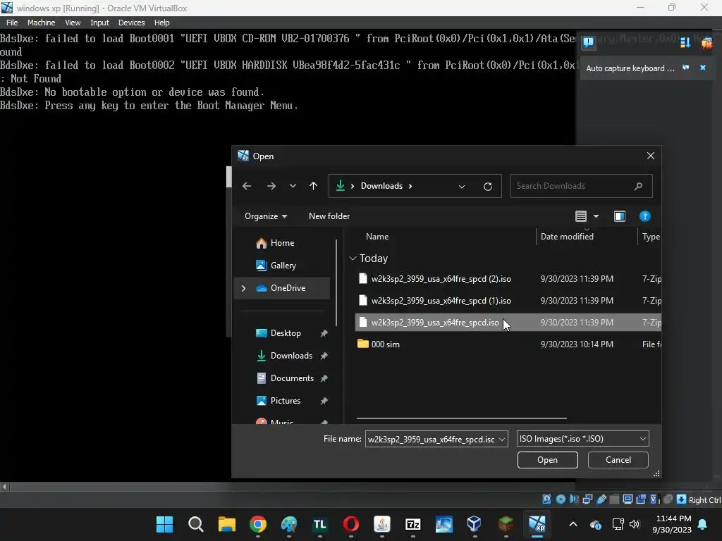Viewport: 722px width, 541px height.
Task: Click the shared folders status icon
Action: [614, 499]
